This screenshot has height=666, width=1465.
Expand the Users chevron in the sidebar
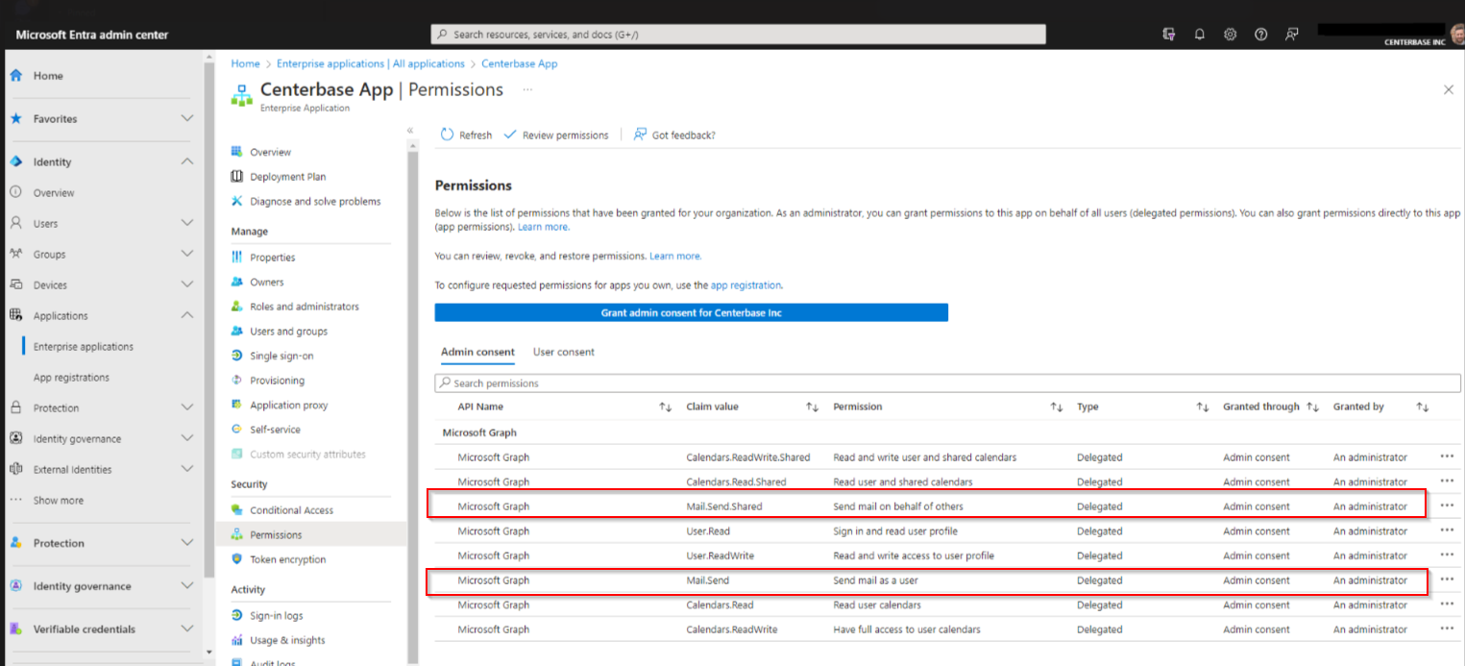[187, 223]
